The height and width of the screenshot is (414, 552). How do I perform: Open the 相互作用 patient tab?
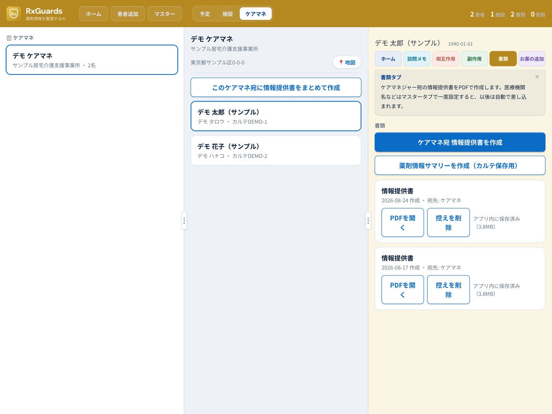click(446, 59)
